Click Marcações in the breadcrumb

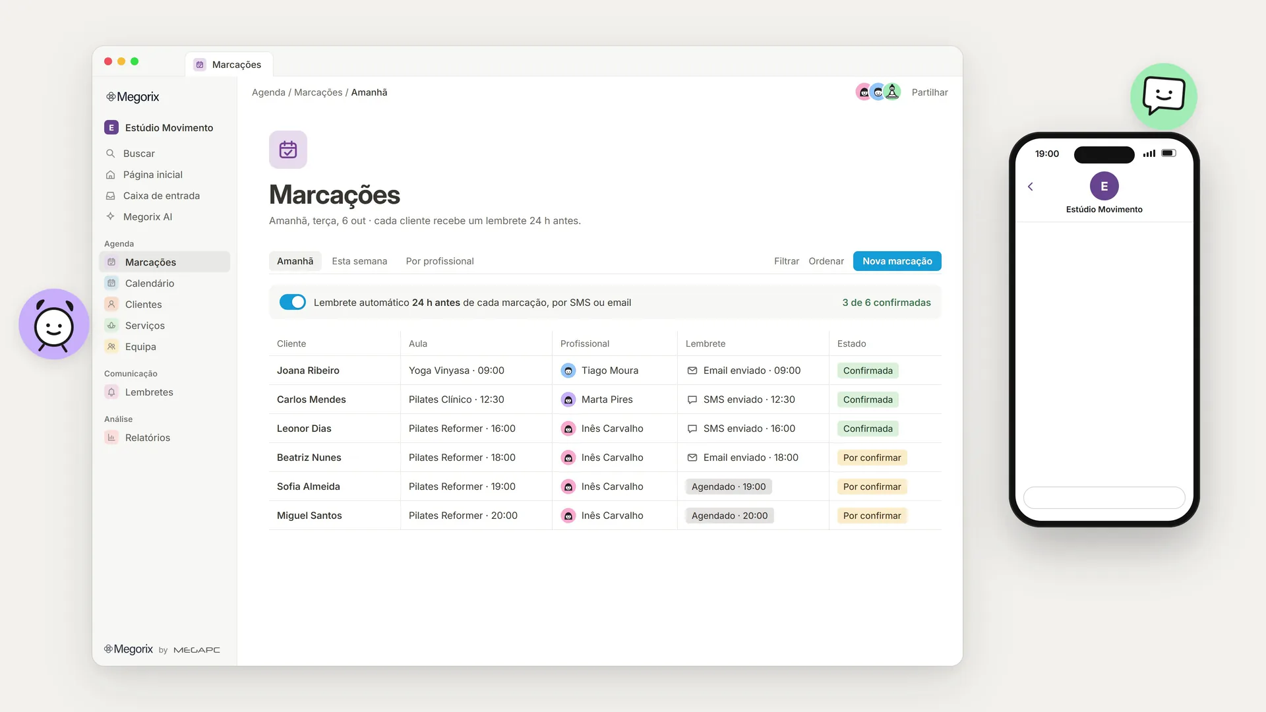(x=318, y=92)
